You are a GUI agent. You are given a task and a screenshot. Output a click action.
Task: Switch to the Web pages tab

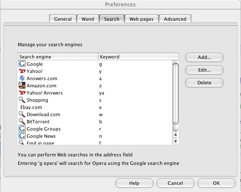point(141,19)
